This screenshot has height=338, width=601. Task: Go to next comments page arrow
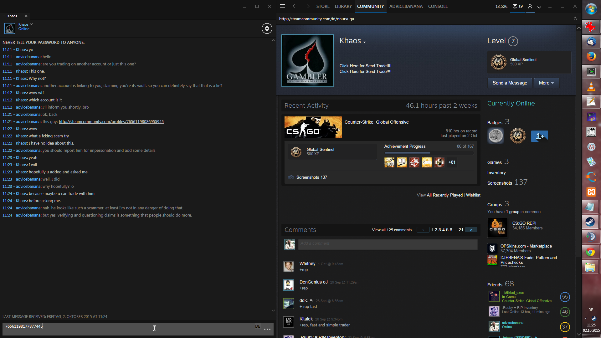(x=471, y=230)
